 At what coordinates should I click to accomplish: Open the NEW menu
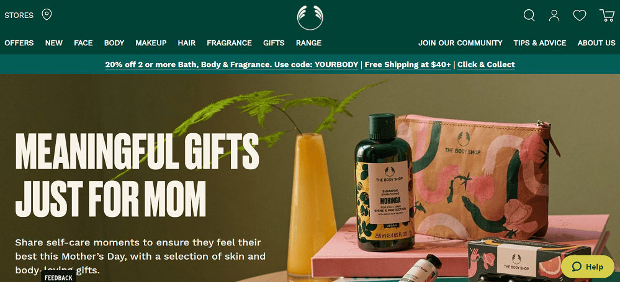point(54,43)
